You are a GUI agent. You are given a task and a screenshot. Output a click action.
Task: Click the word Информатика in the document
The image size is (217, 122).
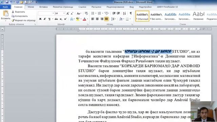coord(146,56)
